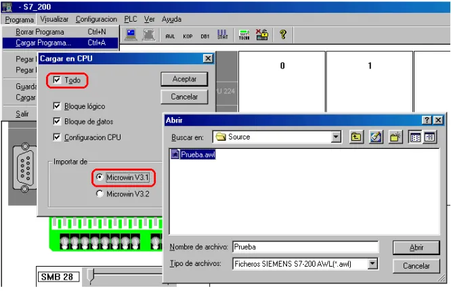Image resolution: width=451 pixels, height=291 pixels.
Task: Click the AWL view toolbar icon
Action: 170,37
